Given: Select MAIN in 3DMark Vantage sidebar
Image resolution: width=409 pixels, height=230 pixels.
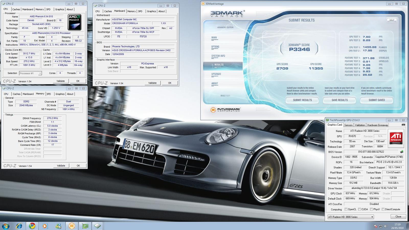Looking at the screenshot, I should pos(214,38).
